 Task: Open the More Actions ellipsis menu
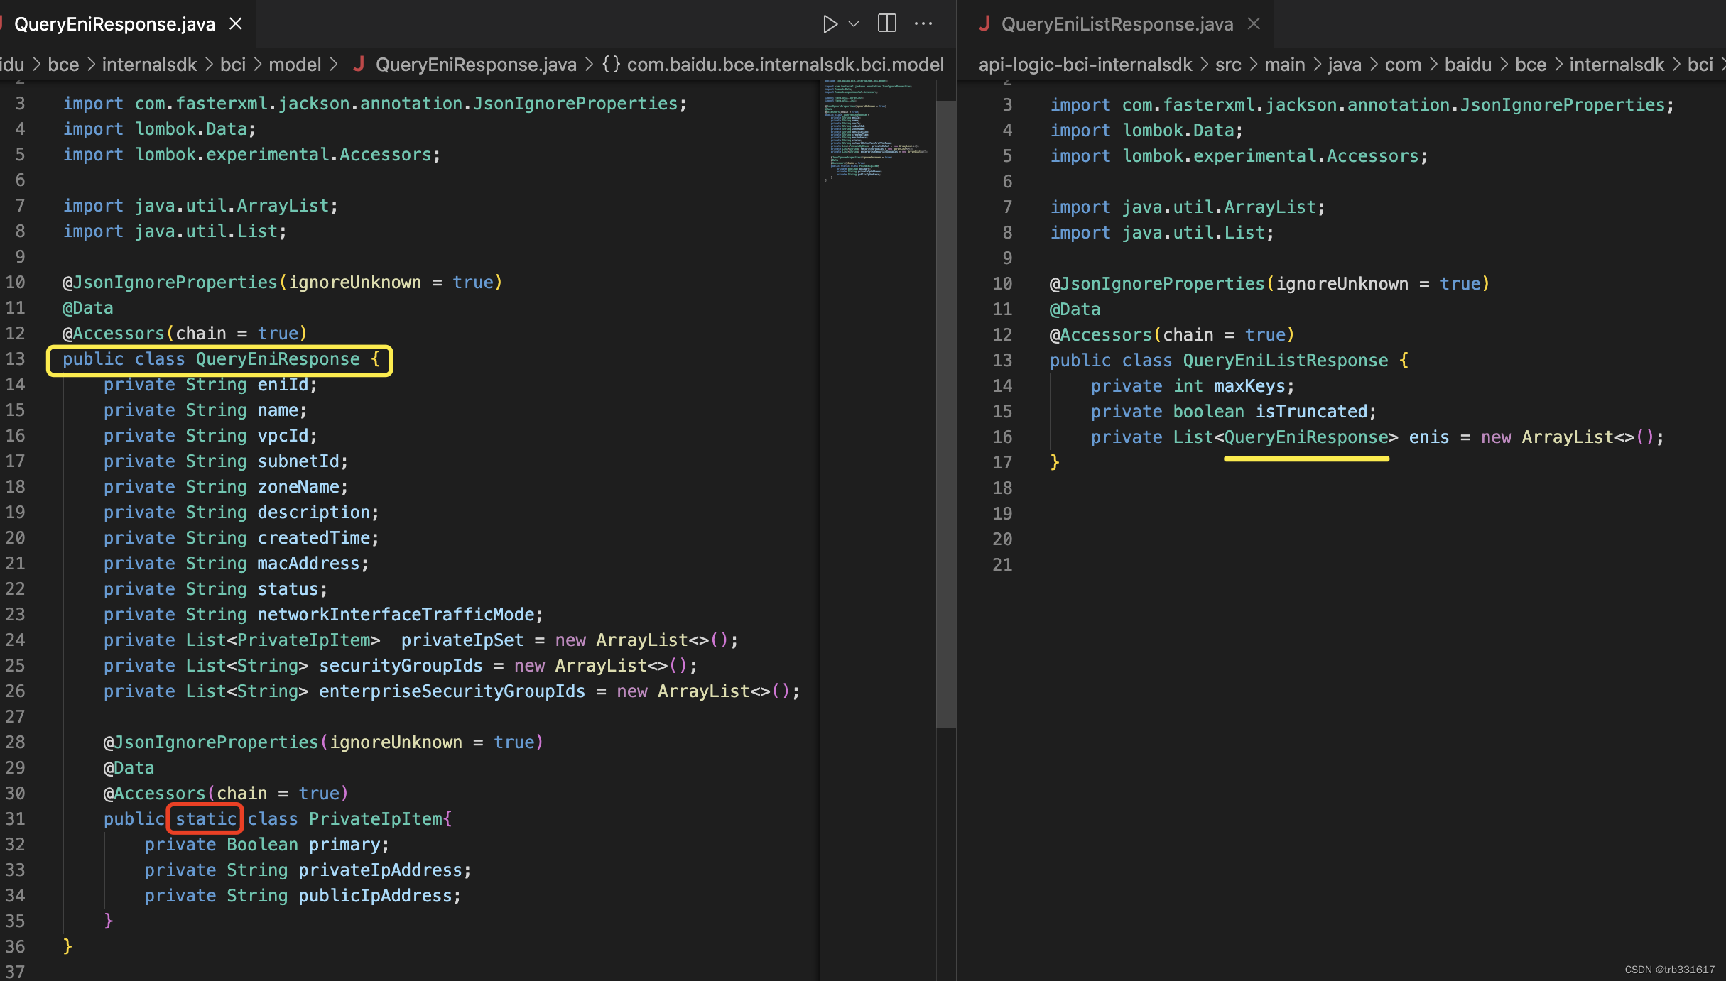923,24
